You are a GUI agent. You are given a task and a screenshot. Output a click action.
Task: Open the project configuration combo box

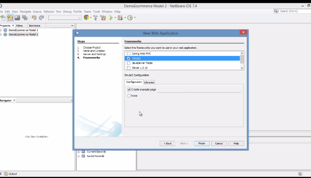pyautogui.click(x=65, y=18)
